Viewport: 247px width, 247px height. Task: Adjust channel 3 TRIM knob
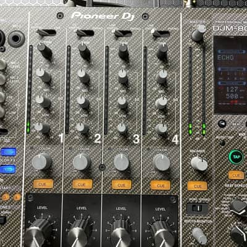124,52
